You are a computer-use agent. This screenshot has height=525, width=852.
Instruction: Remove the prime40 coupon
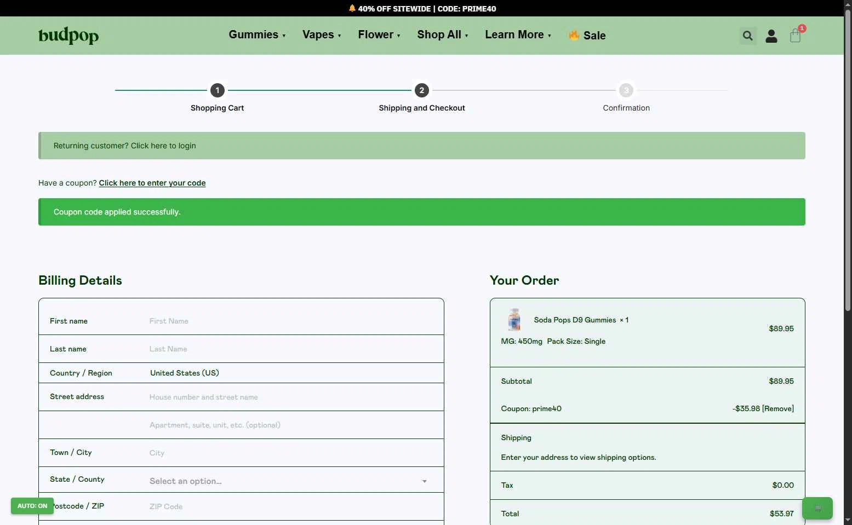(778, 408)
